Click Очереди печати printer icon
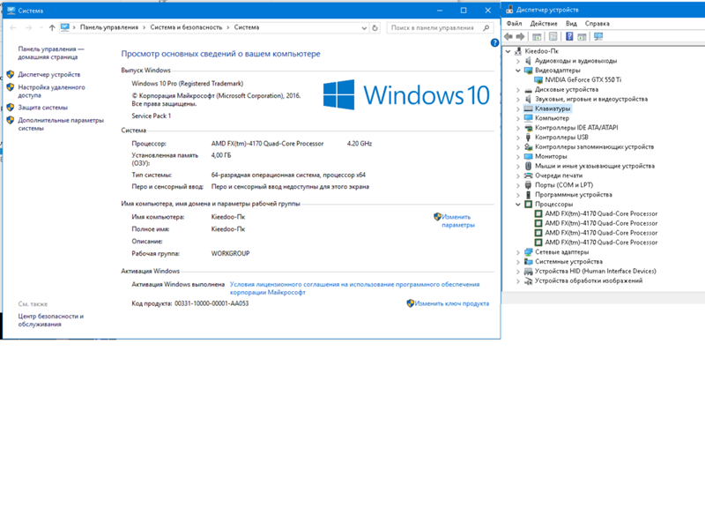The height and width of the screenshot is (530, 705). 528,175
